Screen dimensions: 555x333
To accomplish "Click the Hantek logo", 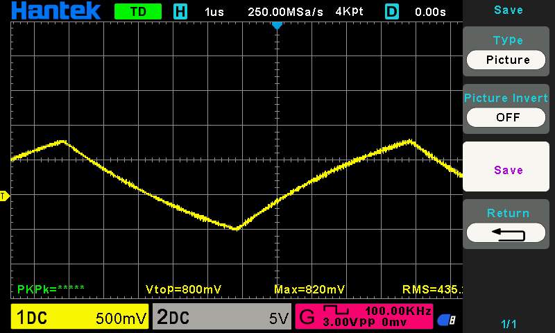I will click(56, 11).
